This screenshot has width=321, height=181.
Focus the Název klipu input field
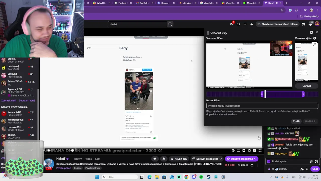point(262,106)
